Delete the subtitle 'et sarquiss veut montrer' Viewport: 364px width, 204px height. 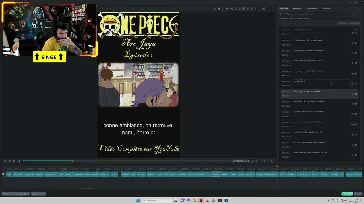(356, 73)
